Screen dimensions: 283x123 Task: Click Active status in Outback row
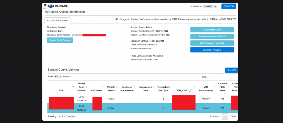111,108
